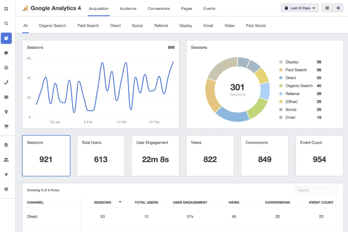The image size is (348, 232).
Task: Open the settings gear in sidebar
Action: (x=6, y=189)
